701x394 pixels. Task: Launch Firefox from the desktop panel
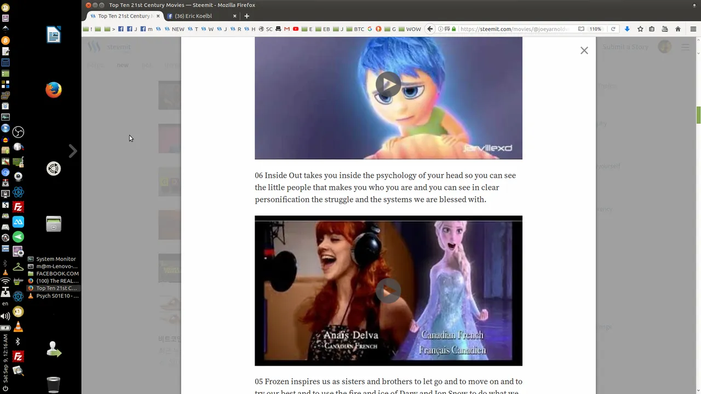point(54,90)
